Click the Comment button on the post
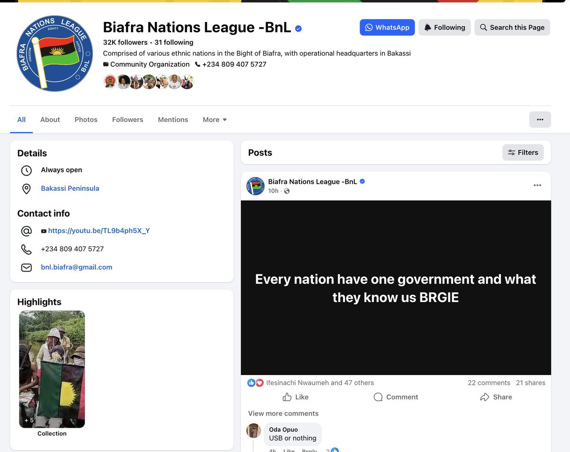 396,397
